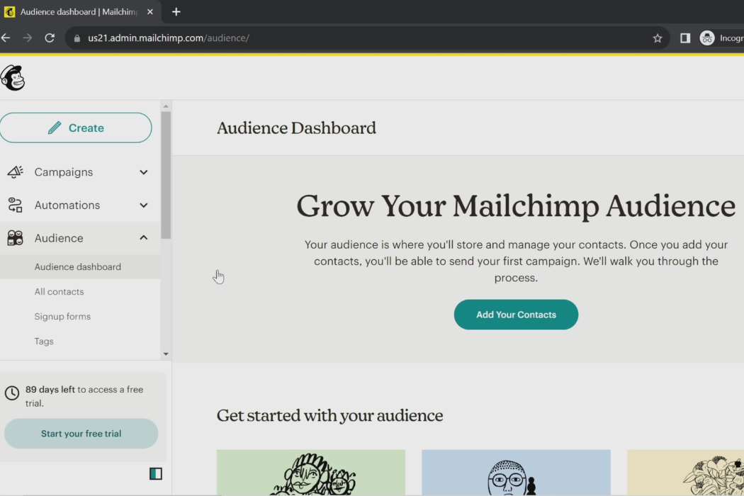The image size is (744, 496).
Task: Click the Audience people icon
Action: pyautogui.click(x=15, y=238)
